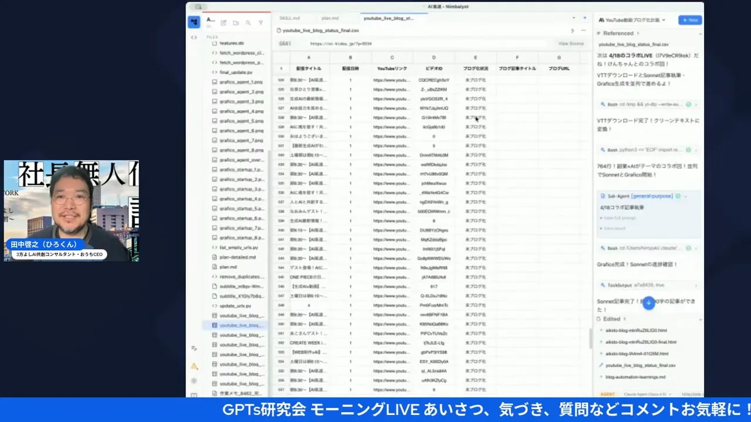751x422 pixels.
Task: Open the settings gear in the lower sidebar
Action: click(194, 380)
